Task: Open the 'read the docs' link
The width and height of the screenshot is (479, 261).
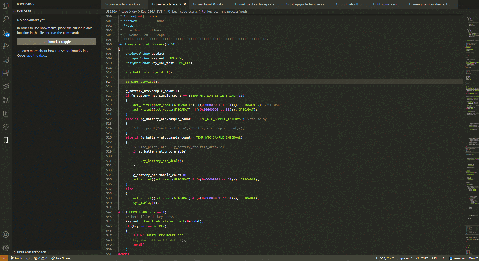Action: (36, 55)
